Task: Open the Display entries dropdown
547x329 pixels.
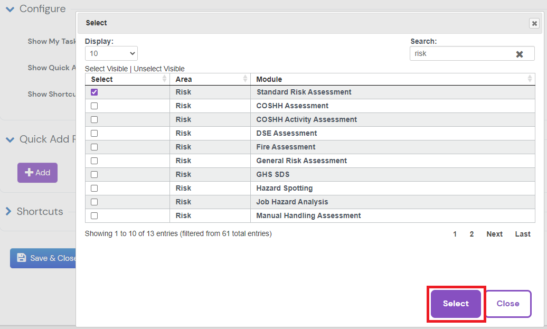Action: (x=111, y=53)
